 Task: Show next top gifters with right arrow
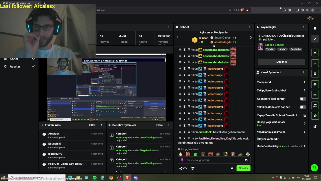tap(251, 37)
